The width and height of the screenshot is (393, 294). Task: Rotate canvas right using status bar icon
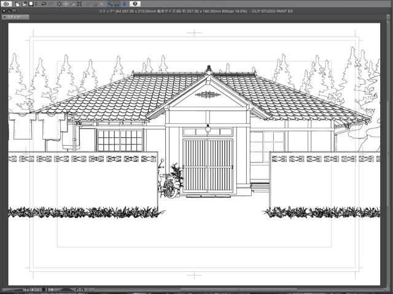[x=82, y=290]
